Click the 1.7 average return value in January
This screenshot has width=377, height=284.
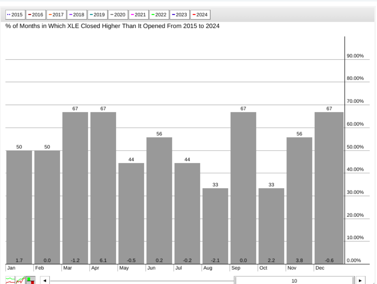tap(19, 260)
